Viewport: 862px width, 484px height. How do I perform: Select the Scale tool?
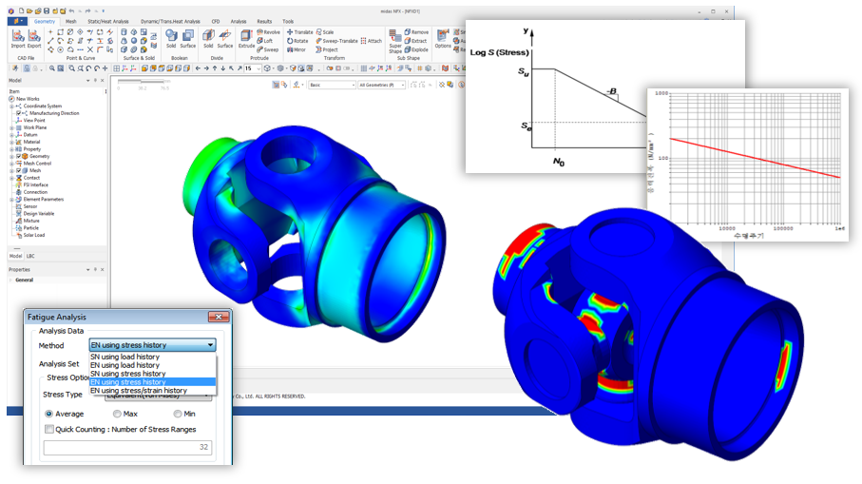pos(325,32)
